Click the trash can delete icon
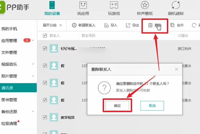The height and width of the screenshot is (134, 200). point(150,25)
